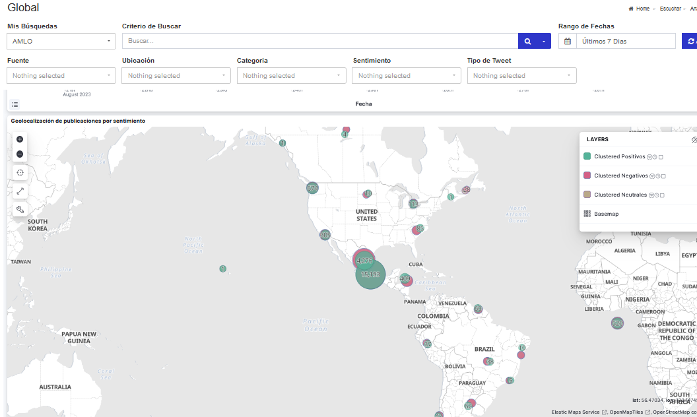The width and height of the screenshot is (697, 417).
Task: Click the 105 cluster near Great Lakes
Action: pyautogui.click(x=413, y=204)
